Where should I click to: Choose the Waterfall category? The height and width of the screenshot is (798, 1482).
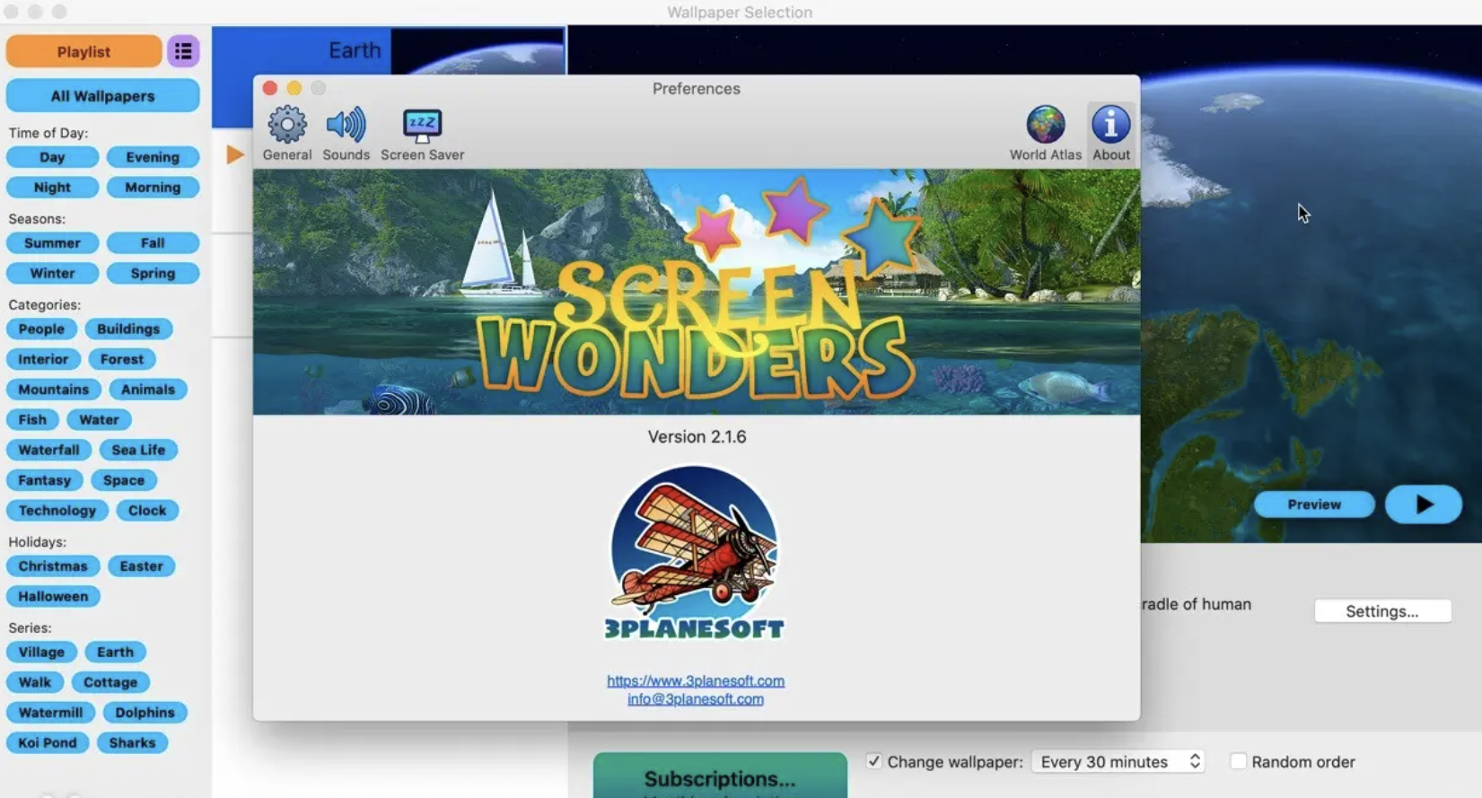click(x=48, y=450)
